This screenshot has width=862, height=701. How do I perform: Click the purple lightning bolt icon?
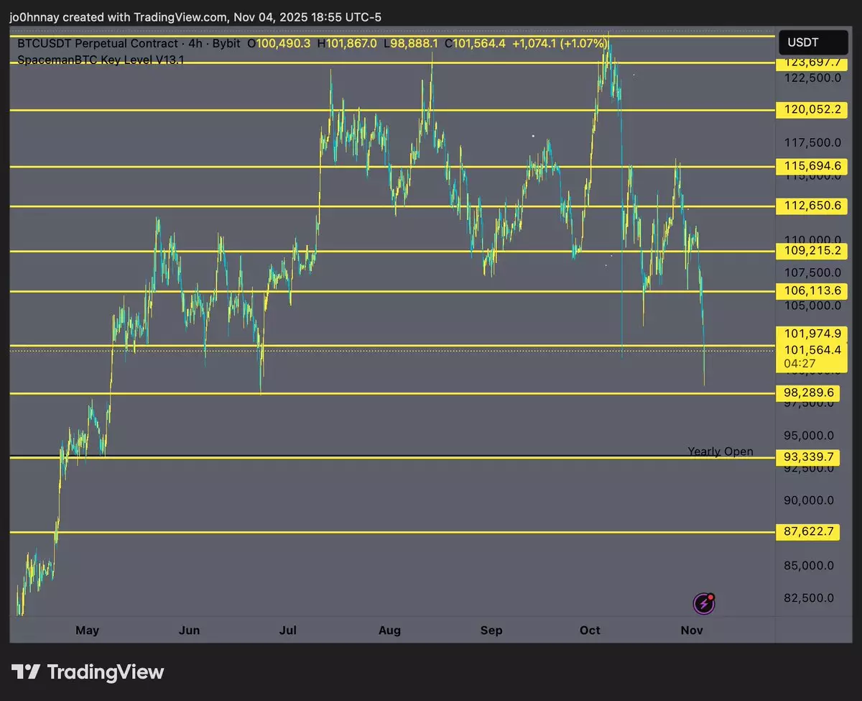(x=703, y=604)
